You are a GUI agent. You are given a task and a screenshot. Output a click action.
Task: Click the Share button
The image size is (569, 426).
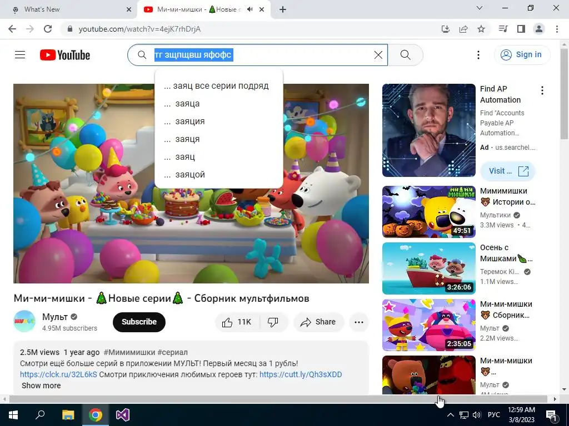[318, 322]
